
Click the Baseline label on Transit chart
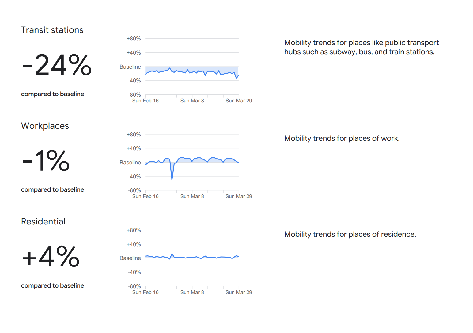pos(130,67)
